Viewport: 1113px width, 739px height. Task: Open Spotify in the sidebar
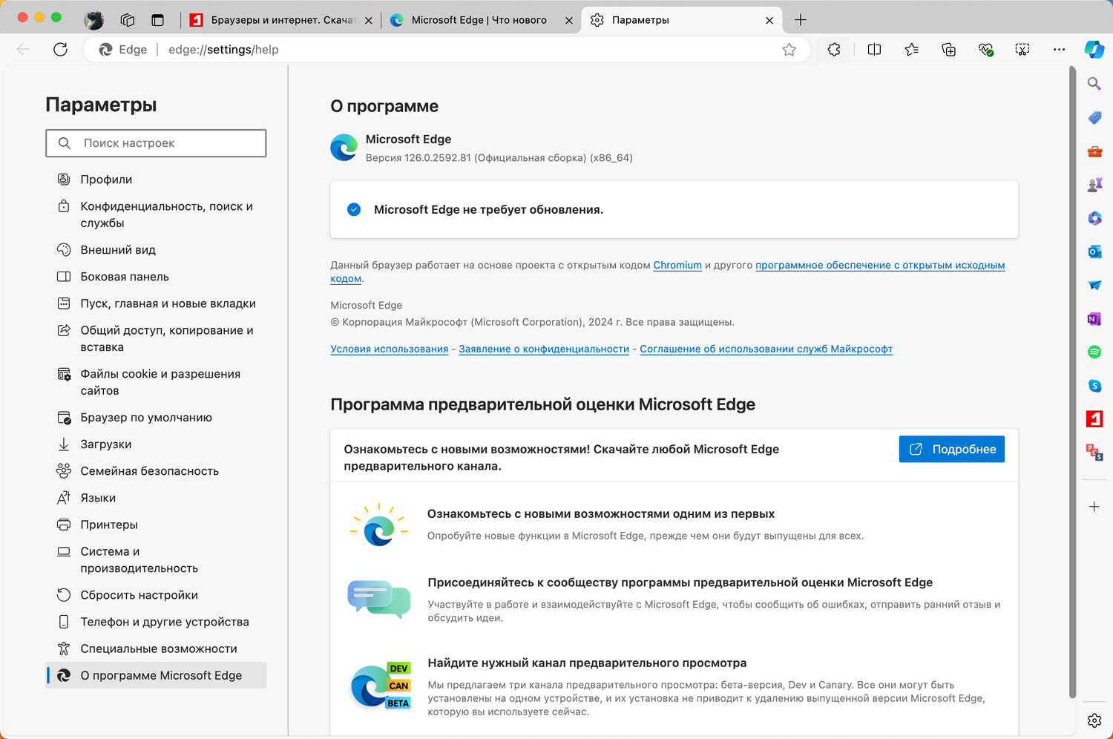[1094, 352]
